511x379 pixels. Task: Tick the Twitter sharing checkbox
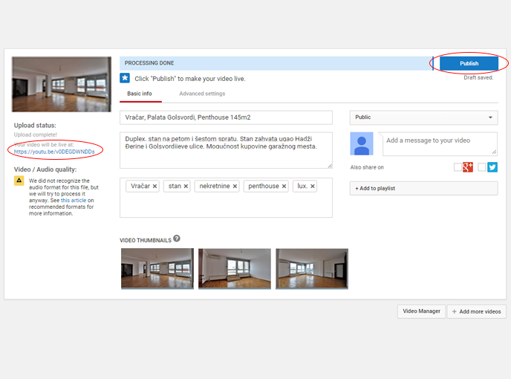click(x=482, y=167)
